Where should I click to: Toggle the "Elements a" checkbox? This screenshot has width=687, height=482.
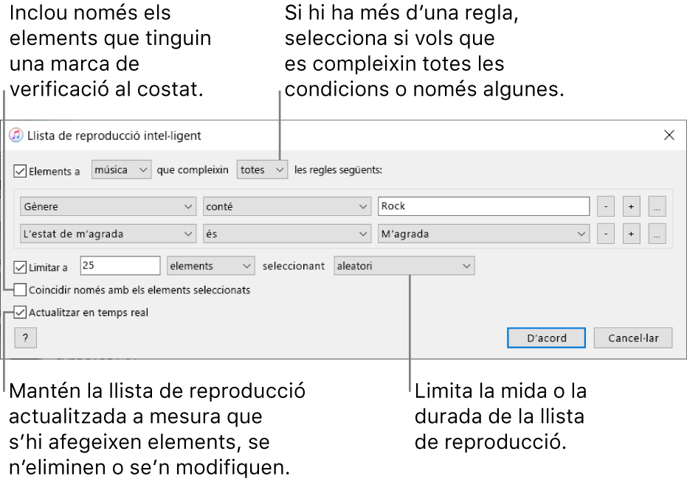tap(20, 171)
